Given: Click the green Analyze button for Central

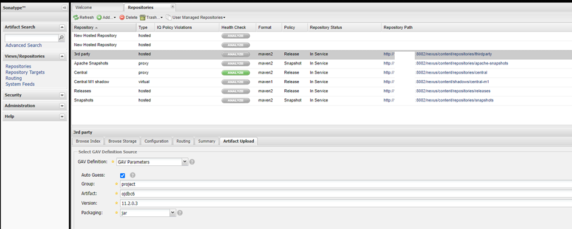Looking at the screenshot, I should tap(235, 72).
